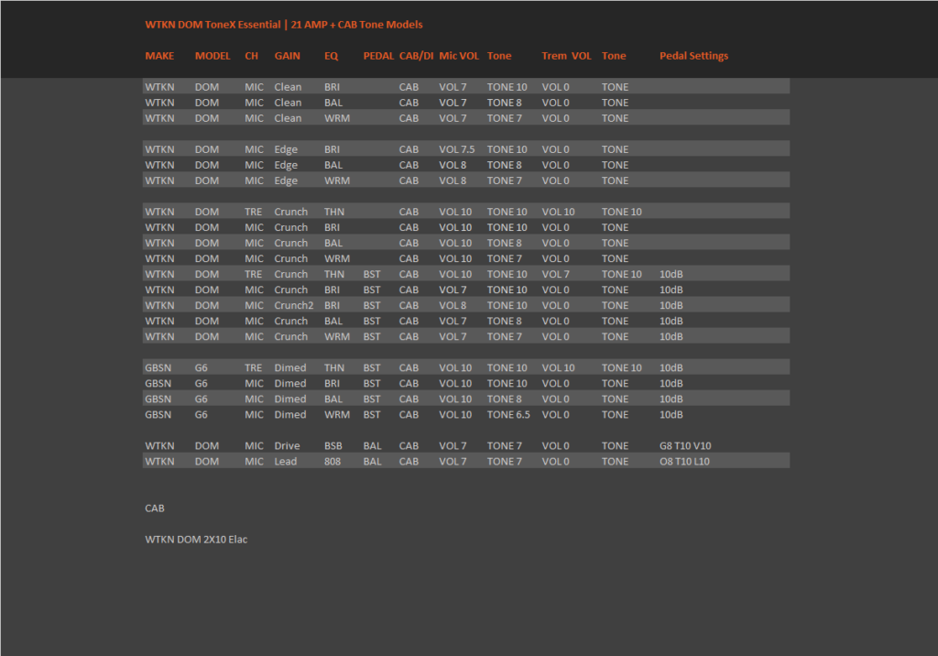Click TRE in the first Crunch THN row
The image size is (938, 656).
click(x=253, y=212)
